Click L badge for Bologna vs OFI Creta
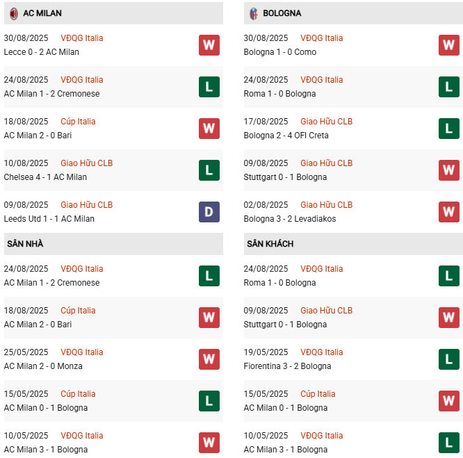 click(x=448, y=129)
